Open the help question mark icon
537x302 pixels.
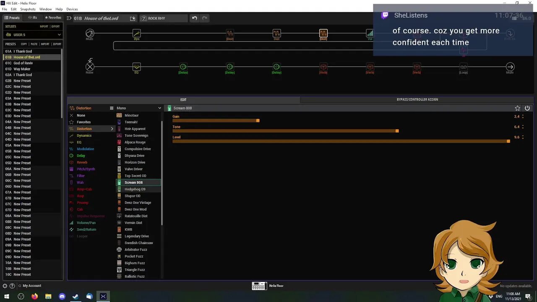click(12, 286)
